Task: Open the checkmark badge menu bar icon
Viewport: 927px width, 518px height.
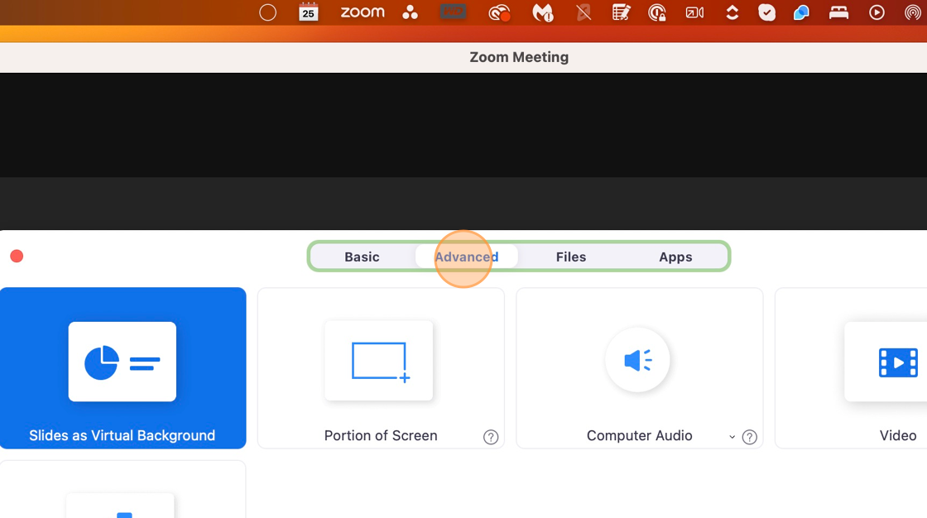Action: click(766, 12)
